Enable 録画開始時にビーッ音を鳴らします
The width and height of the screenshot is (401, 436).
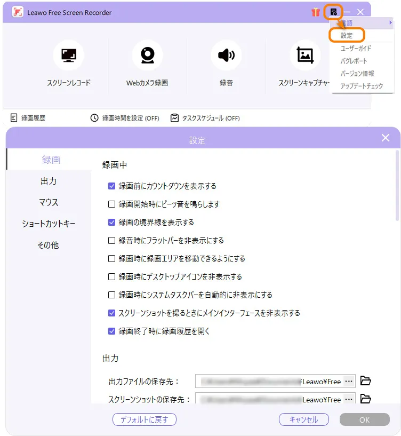click(x=111, y=204)
